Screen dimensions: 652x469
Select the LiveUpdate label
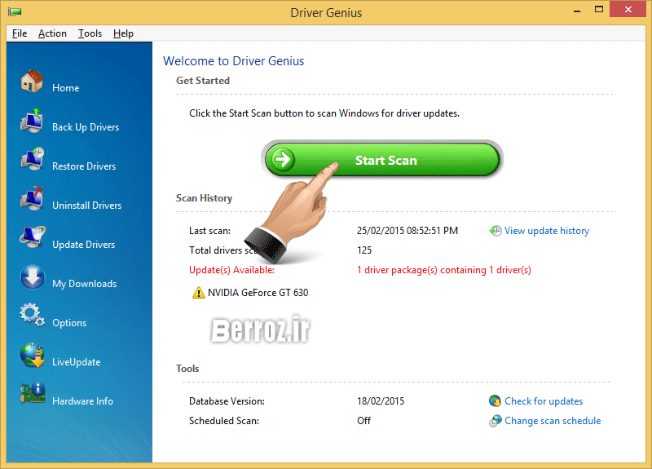tap(77, 361)
